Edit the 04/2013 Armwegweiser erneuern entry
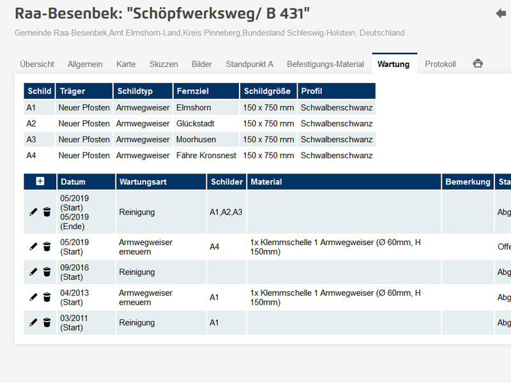This screenshot has height=383, width=511. click(x=33, y=297)
